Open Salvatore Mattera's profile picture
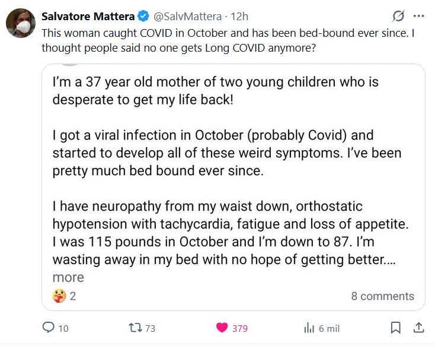Image resolution: width=435 pixels, height=349 pixels. click(x=20, y=23)
